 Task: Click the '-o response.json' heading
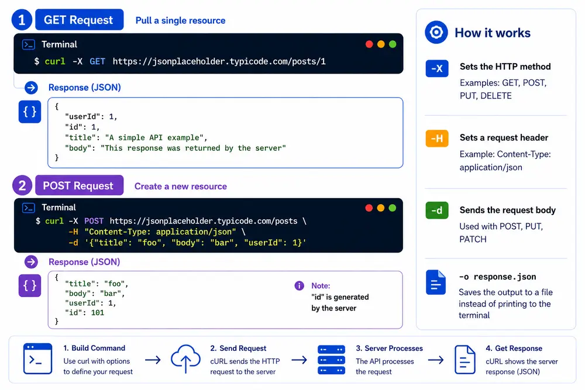pos(497,277)
